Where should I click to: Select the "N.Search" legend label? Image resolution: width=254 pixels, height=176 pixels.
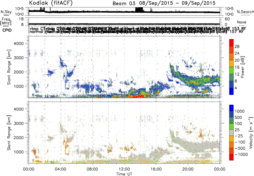pyautogui.click(x=245, y=12)
